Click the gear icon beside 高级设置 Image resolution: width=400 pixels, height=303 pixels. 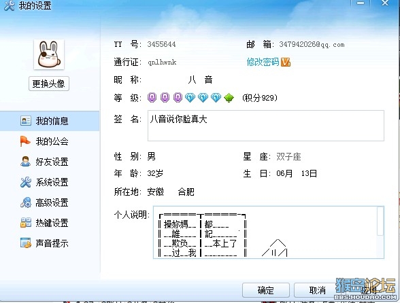click(x=26, y=202)
